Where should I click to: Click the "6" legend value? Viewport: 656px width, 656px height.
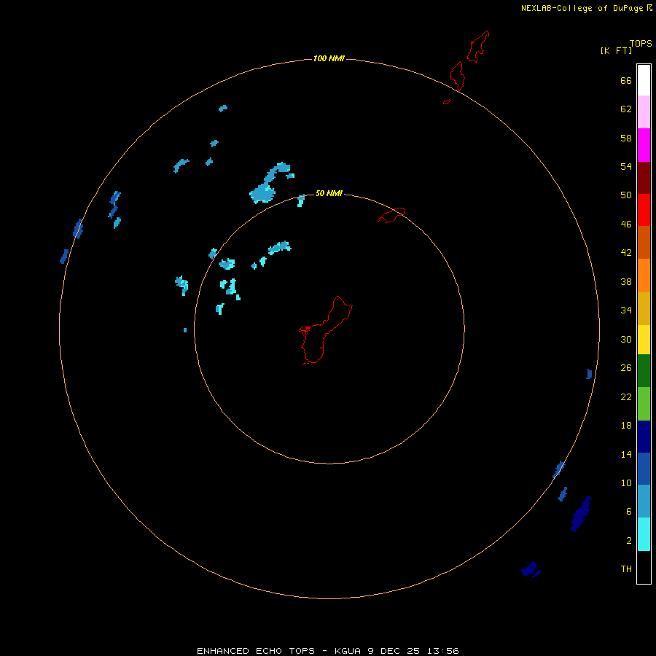click(x=628, y=512)
